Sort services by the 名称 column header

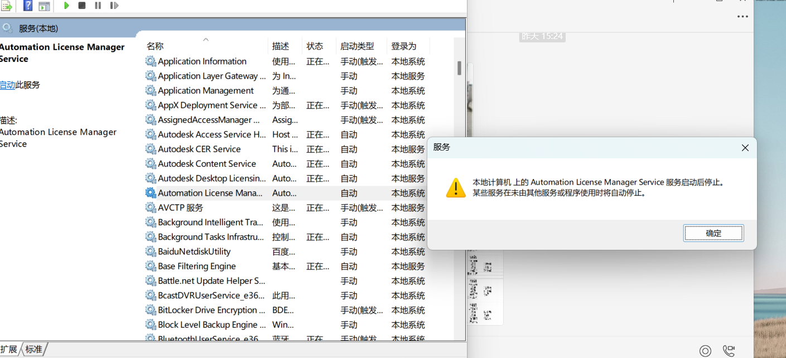pyautogui.click(x=155, y=46)
